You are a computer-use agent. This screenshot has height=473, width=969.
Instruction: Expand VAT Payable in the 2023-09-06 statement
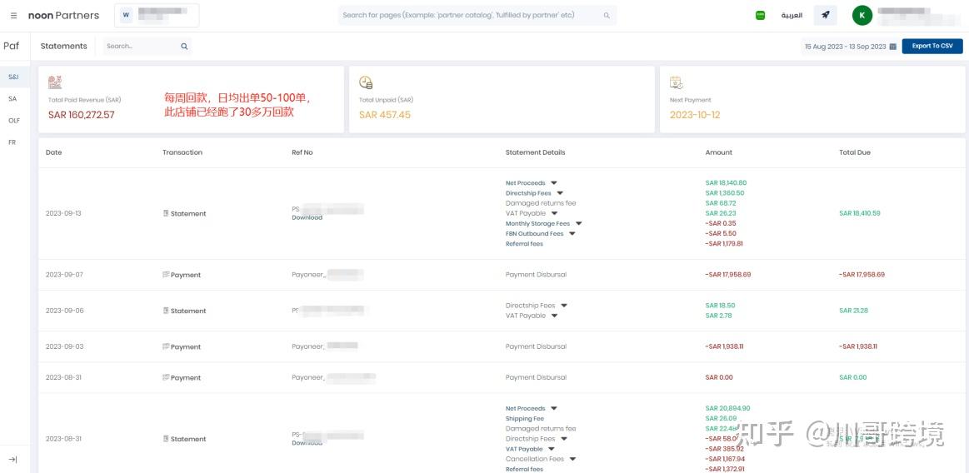[554, 316]
